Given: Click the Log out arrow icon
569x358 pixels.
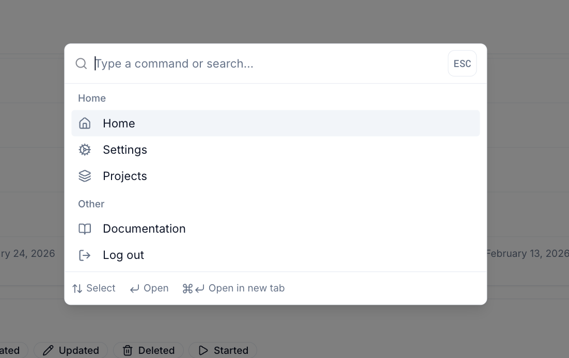Looking at the screenshot, I should click(85, 255).
